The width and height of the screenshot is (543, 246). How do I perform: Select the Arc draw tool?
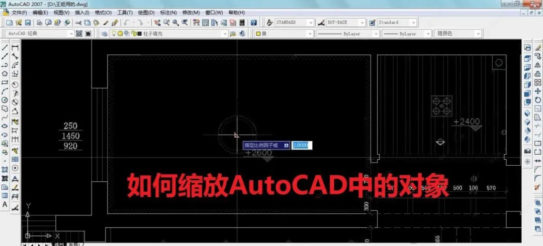click(x=5, y=91)
